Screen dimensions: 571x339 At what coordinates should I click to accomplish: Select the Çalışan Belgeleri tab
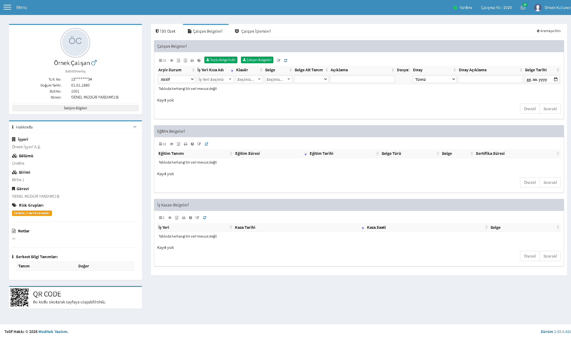click(x=206, y=31)
